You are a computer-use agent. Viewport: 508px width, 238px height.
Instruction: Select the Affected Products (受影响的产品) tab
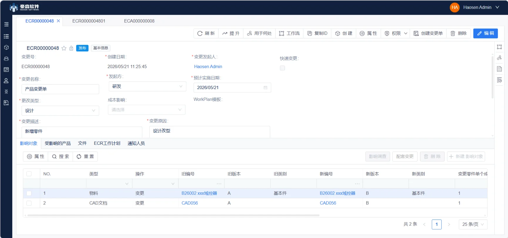57,143
